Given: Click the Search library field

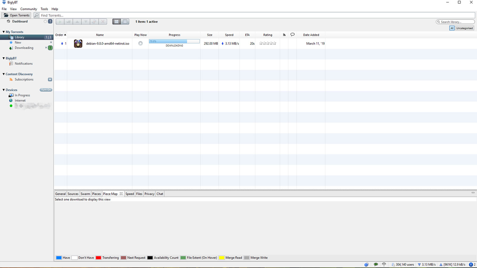Looking at the screenshot, I should [x=455, y=22].
